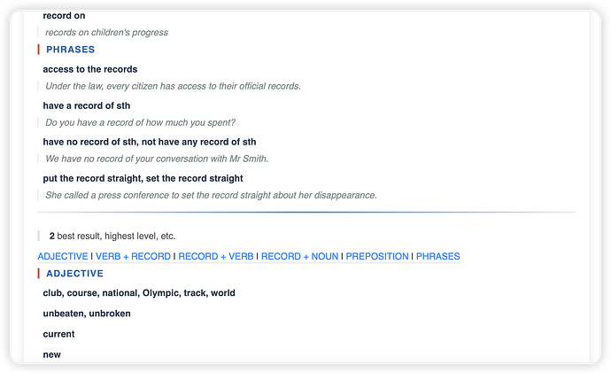
Task: Jump to the VERB + RECORD section link
Action: [x=133, y=256]
